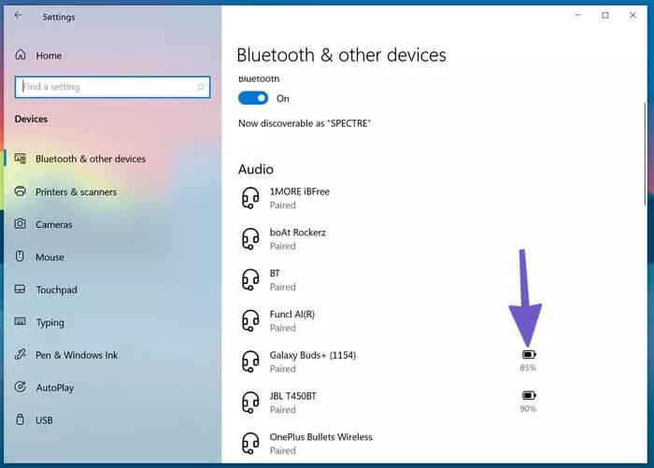Click the Audio section heading

point(256,169)
